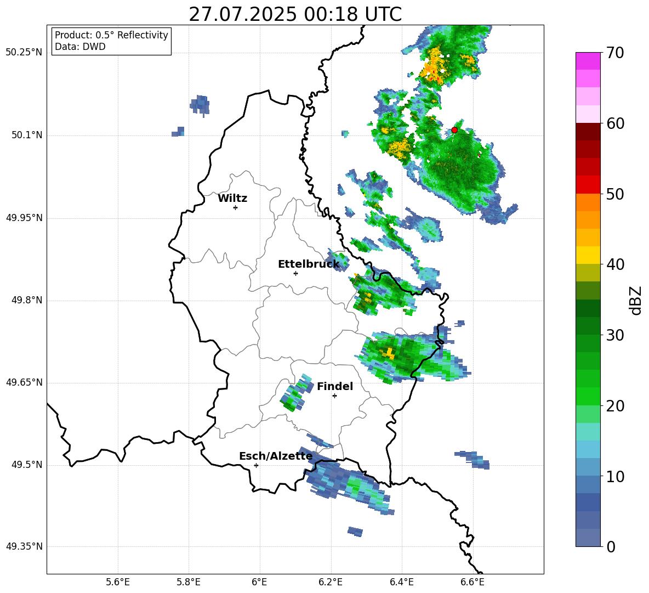Click the 49.65°N latitude label
Viewport: 649px width, 593px height.
pyautogui.click(x=24, y=382)
